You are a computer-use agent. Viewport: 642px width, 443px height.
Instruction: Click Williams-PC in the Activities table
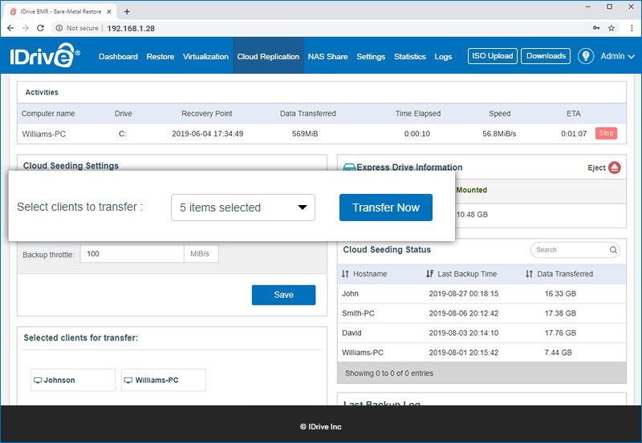pos(44,134)
